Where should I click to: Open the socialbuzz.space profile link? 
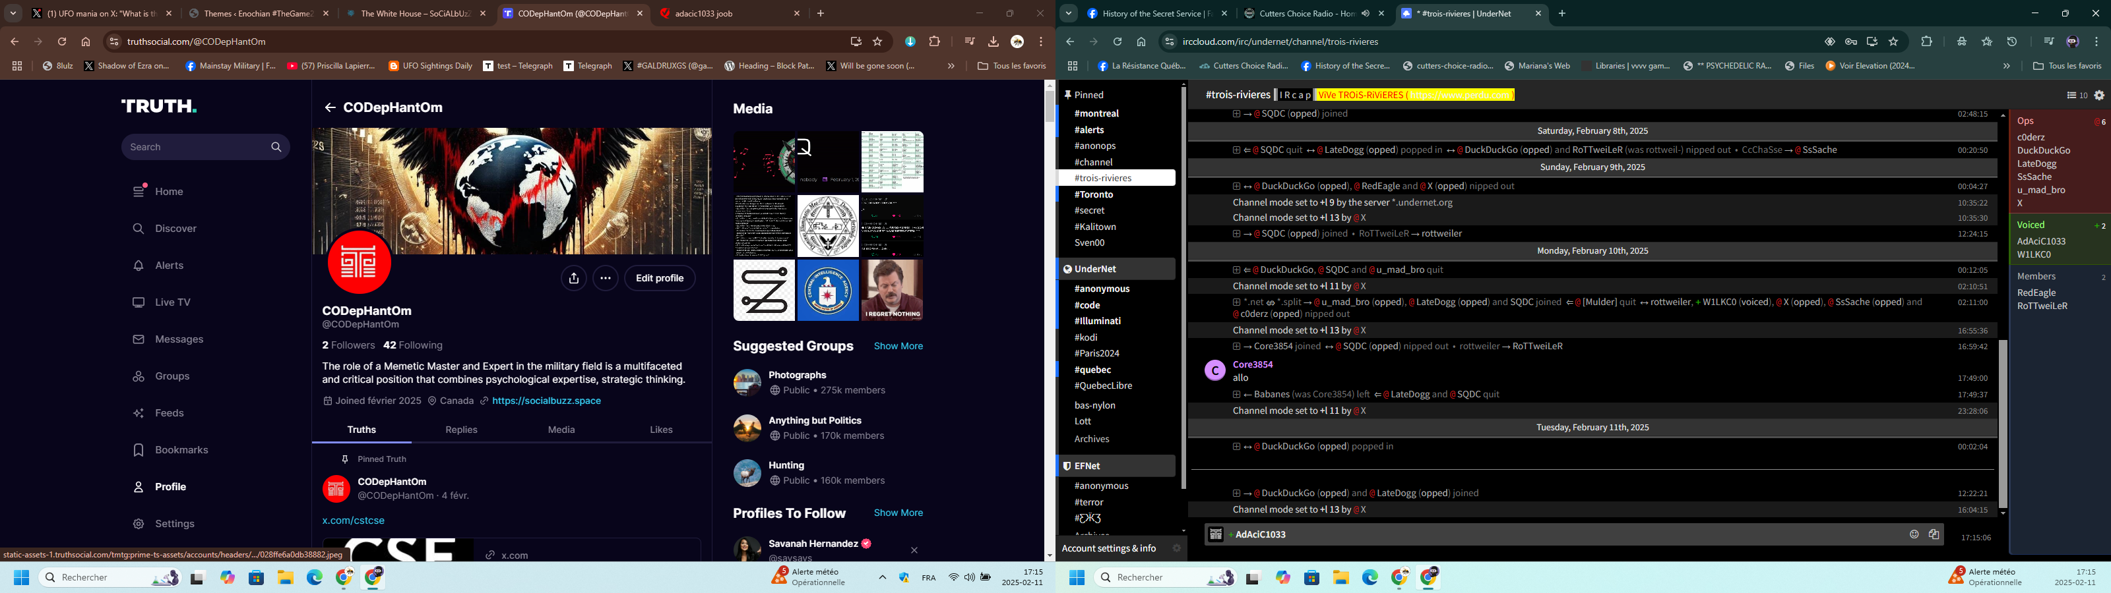(547, 401)
